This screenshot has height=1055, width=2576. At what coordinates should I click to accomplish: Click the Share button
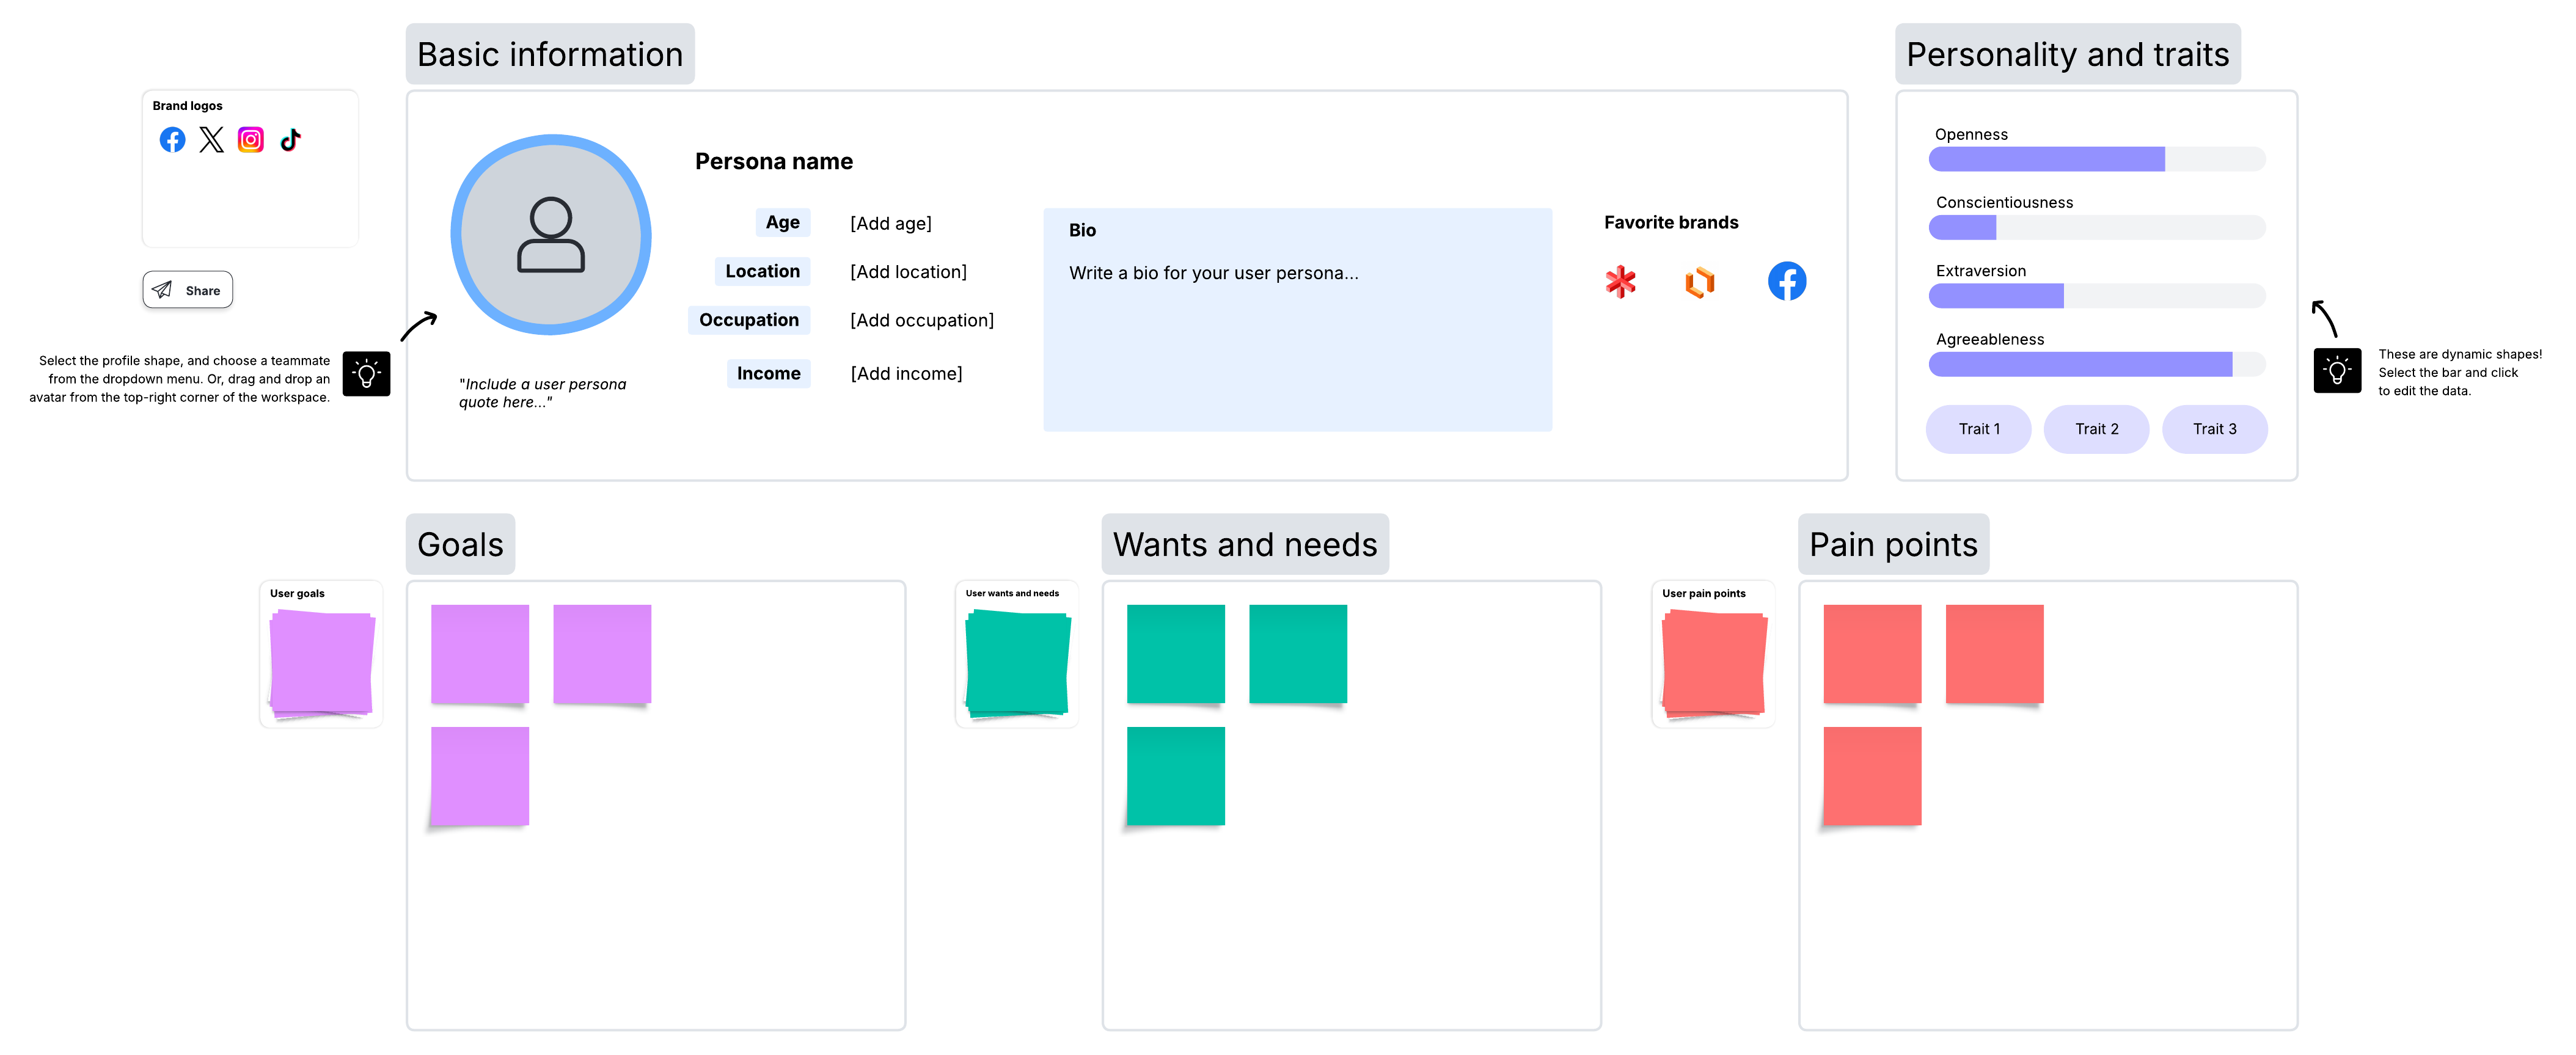coord(187,290)
